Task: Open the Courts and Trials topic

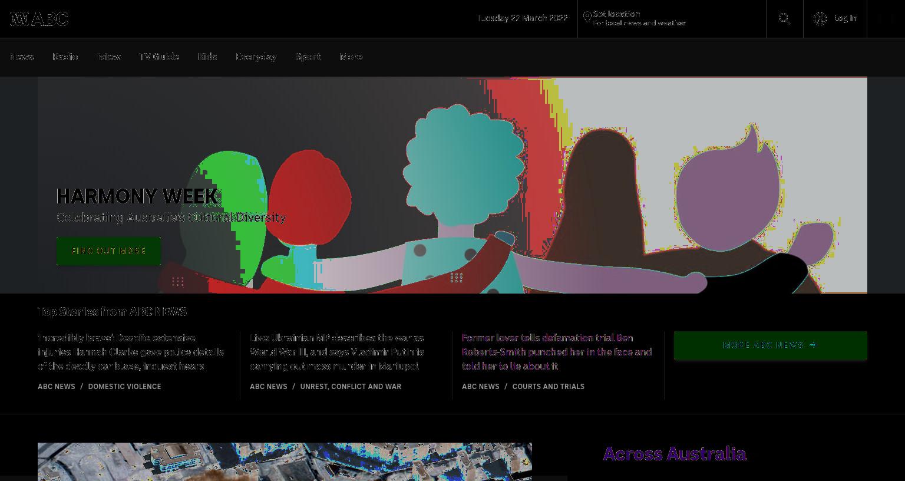Action: point(549,387)
